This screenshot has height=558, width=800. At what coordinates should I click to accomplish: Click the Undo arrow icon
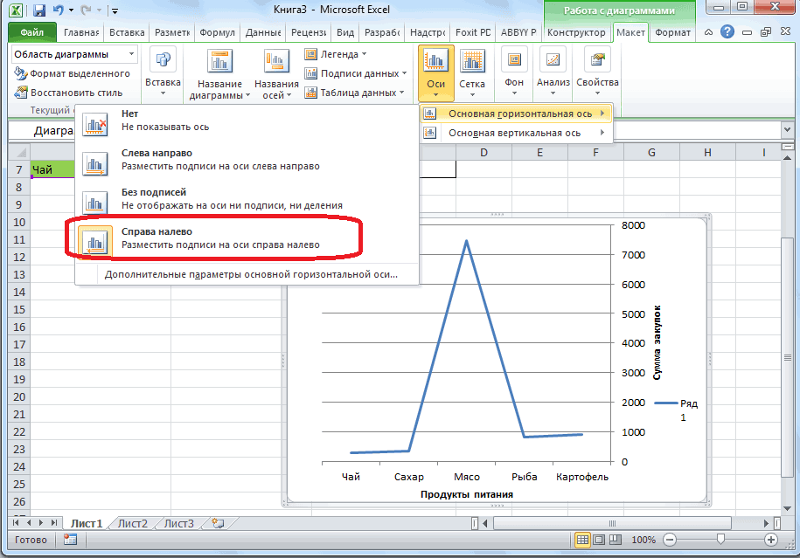pyautogui.click(x=58, y=10)
